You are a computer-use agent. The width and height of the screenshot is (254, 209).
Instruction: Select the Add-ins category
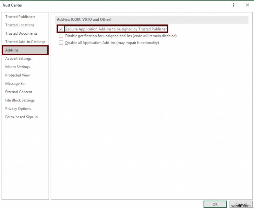pos(12,50)
